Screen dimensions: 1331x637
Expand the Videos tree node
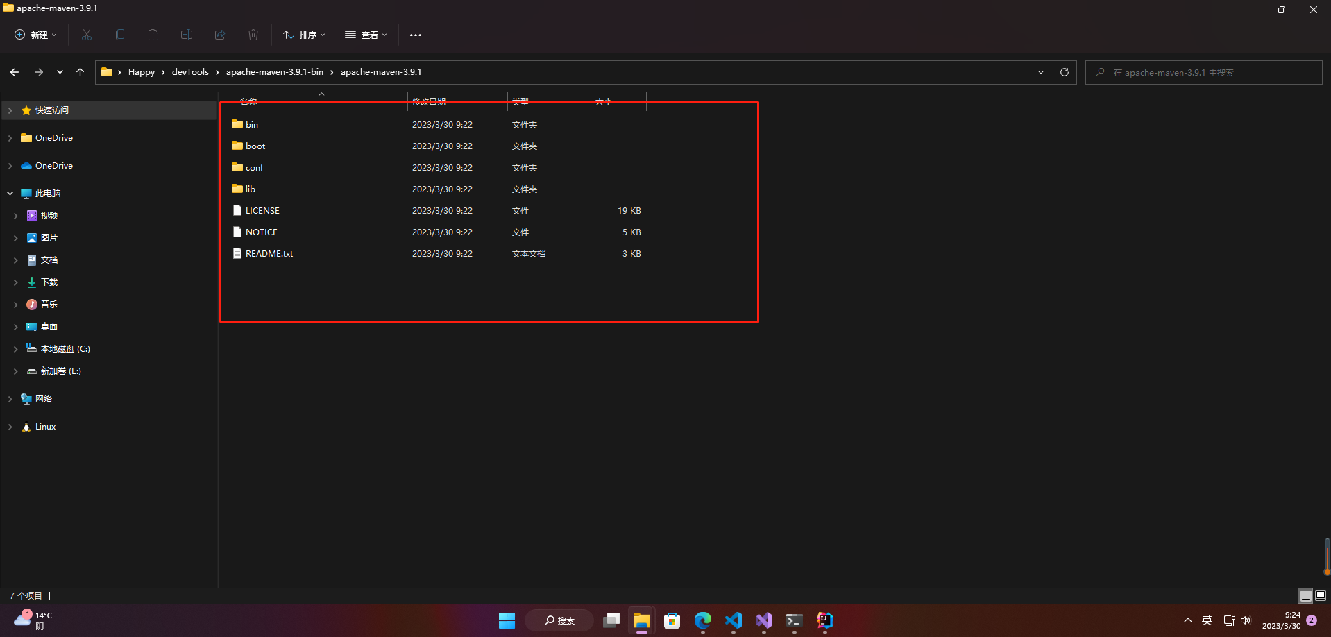[16, 216]
